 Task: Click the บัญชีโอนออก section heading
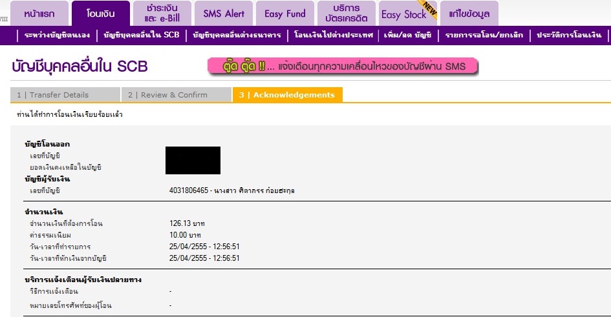(x=47, y=144)
